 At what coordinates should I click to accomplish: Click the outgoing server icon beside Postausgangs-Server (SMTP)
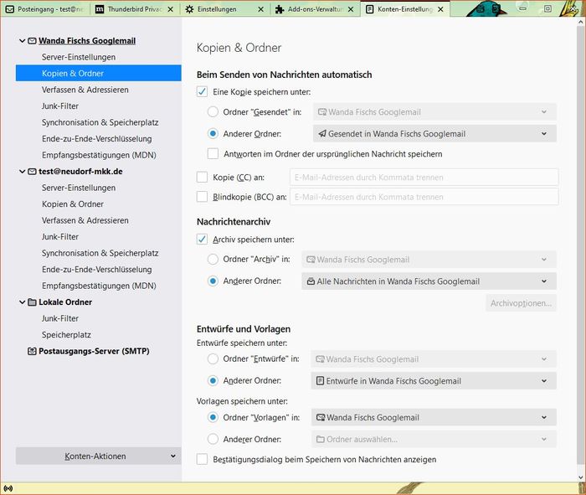32,351
